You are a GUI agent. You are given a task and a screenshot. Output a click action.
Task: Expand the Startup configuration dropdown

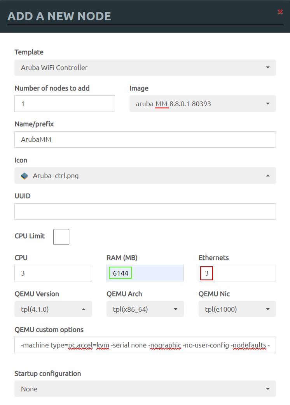pyautogui.click(x=145, y=389)
